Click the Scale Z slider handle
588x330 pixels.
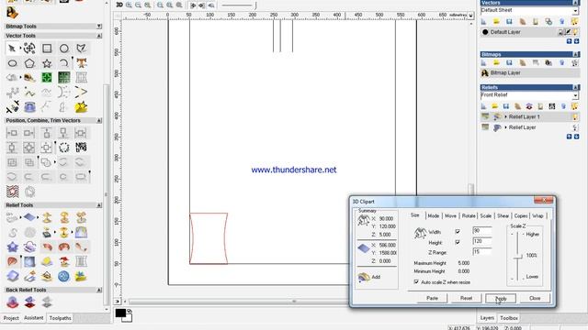click(x=518, y=257)
